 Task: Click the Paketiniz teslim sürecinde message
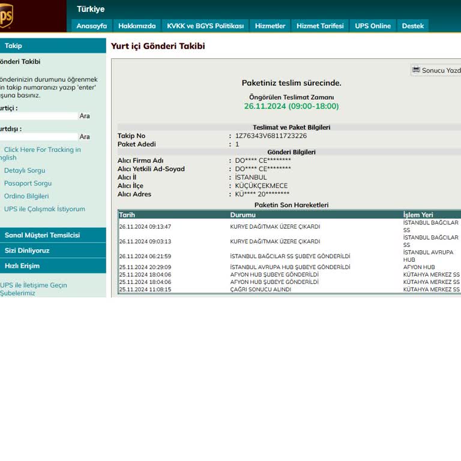pyautogui.click(x=291, y=83)
